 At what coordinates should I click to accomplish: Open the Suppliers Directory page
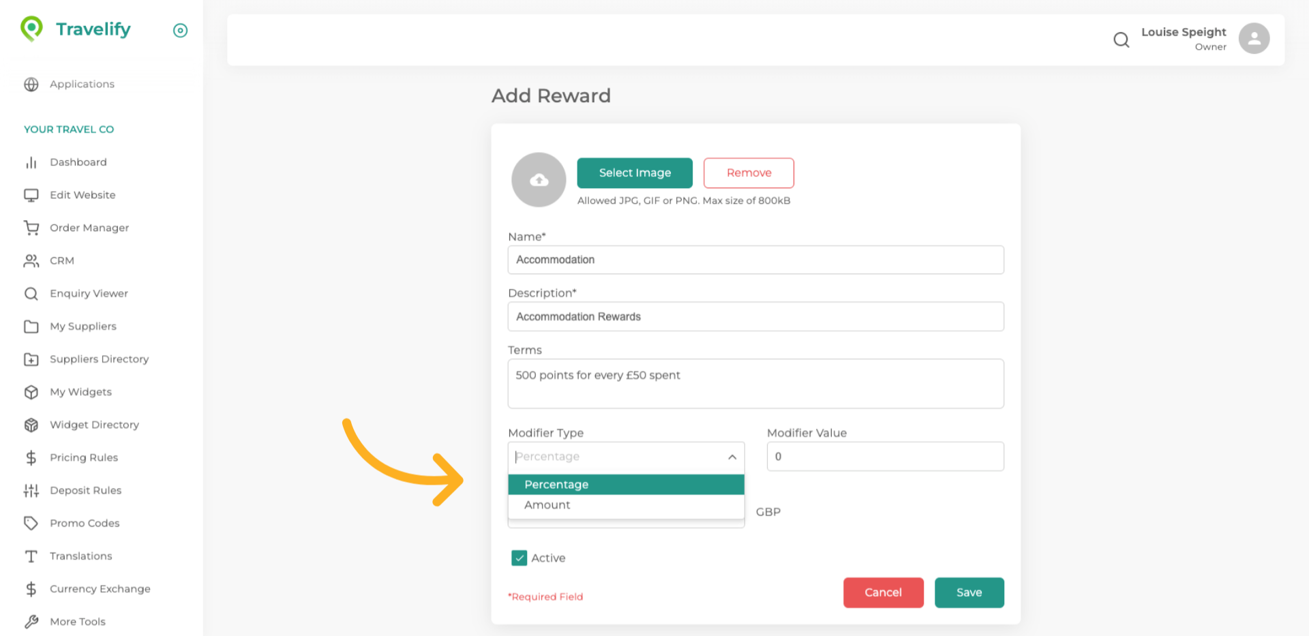pyautogui.click(x=99, y=359)
